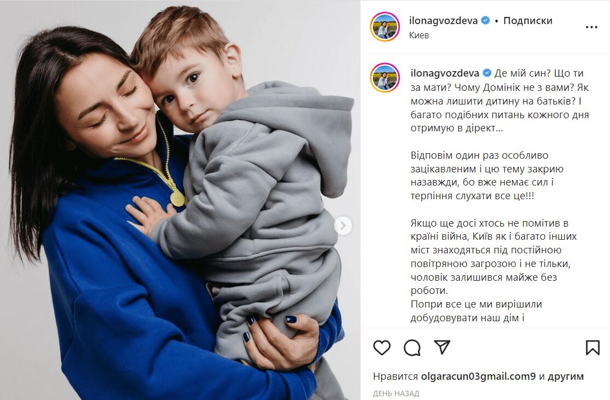The height and width of the screenshot is (400, 610).
Task: Click the caption text starting with Де мій син
Action: click(x=499, y=101)
